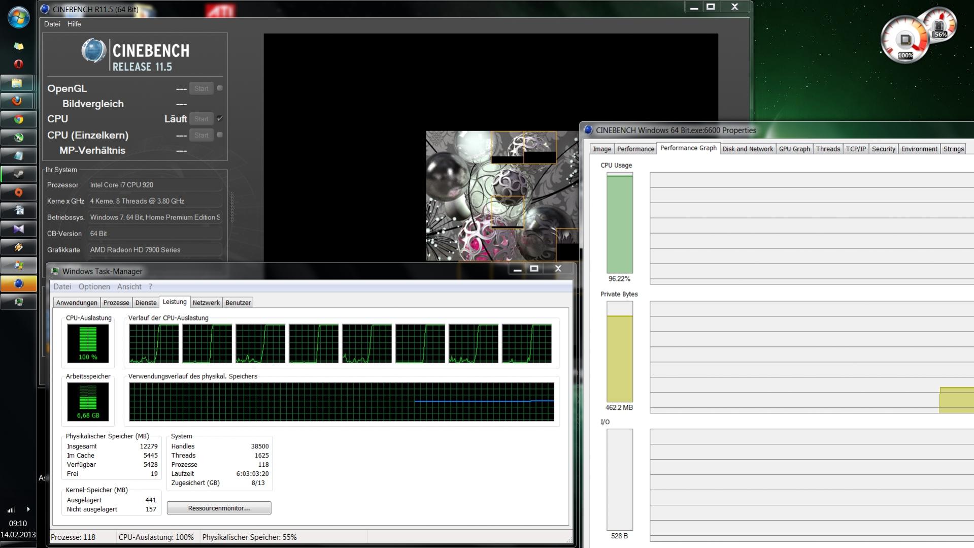Show hidden tray icons arrow
This screenshot has width=974, height=548.
coord(28,509)
